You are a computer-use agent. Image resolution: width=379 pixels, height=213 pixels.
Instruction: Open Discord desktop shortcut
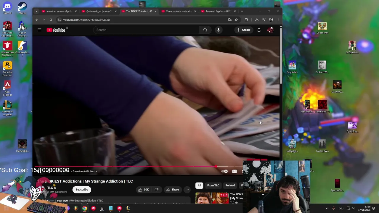click(7, 8)
